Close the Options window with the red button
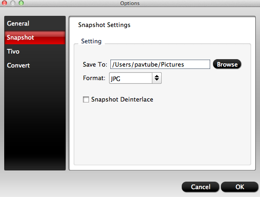 click(x=4, y=3)
